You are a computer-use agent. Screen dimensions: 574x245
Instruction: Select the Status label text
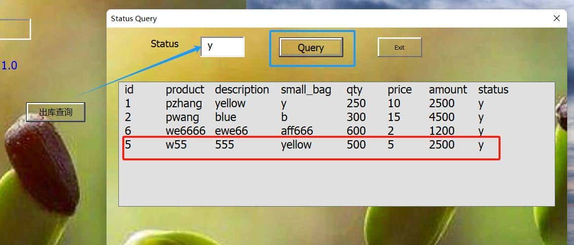pos(165,44)
